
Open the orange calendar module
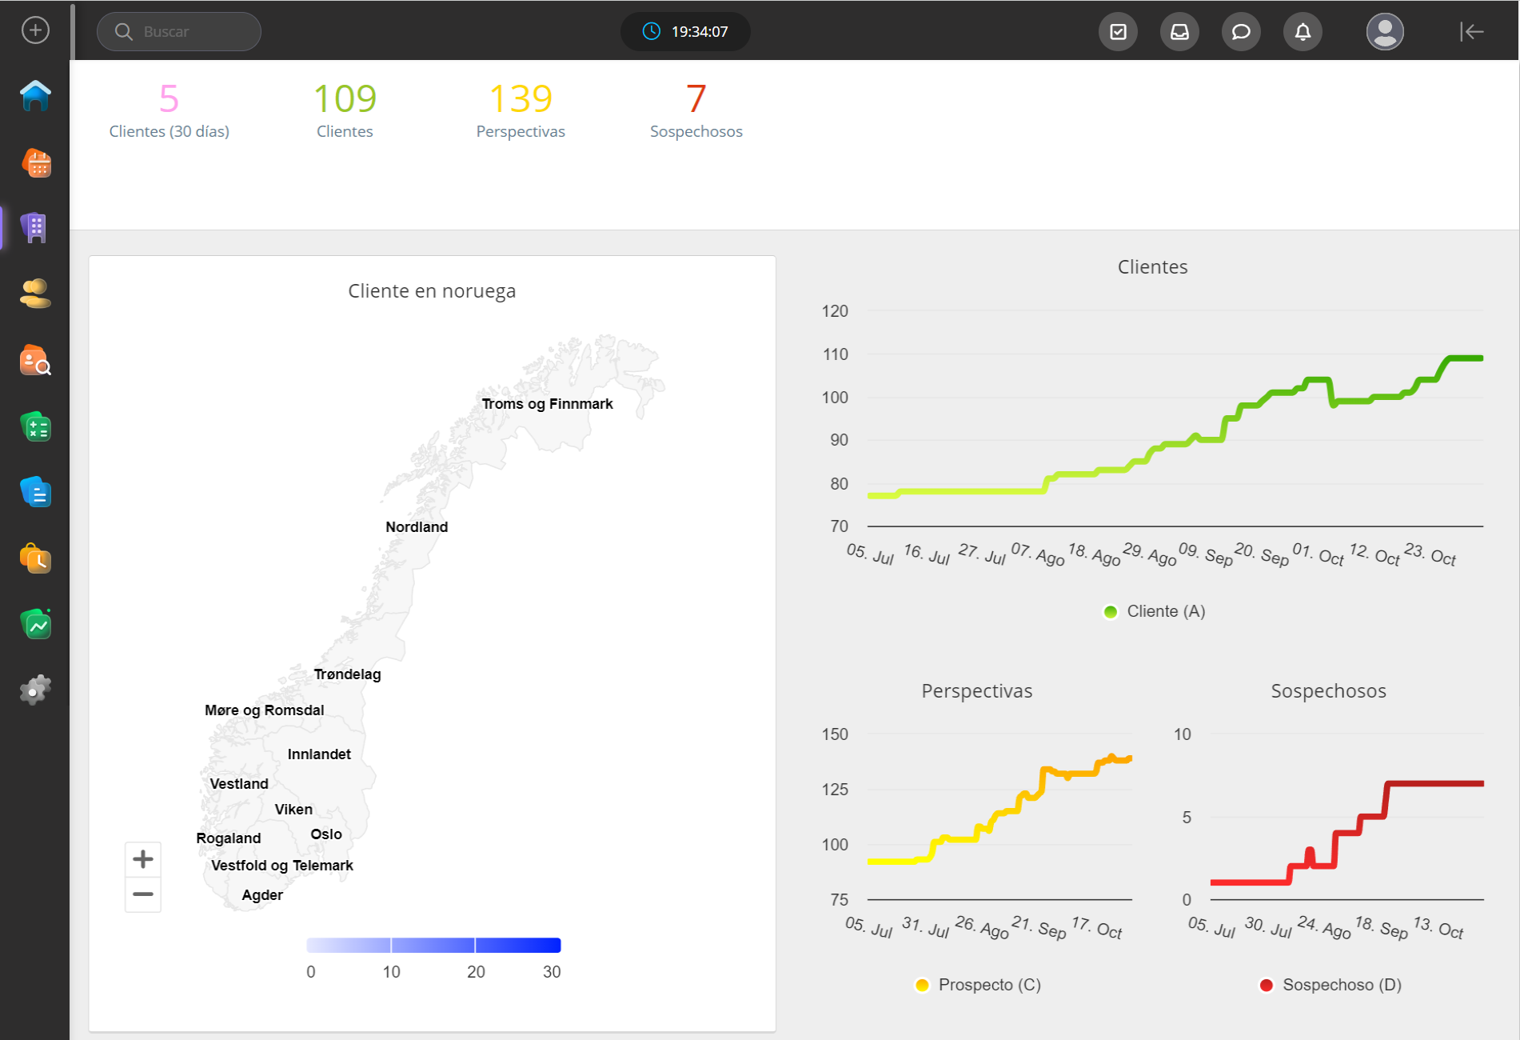tap(35, 163)
